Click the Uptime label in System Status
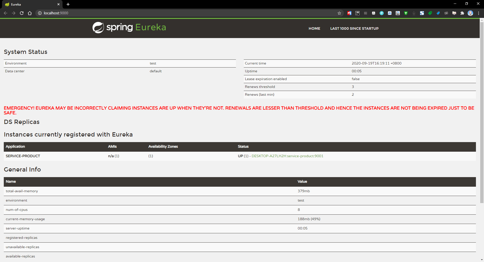 [251, 71]
